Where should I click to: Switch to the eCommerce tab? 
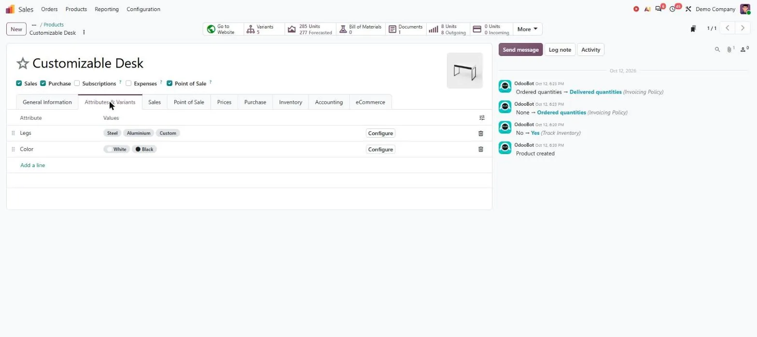click(x=370, y=102)
